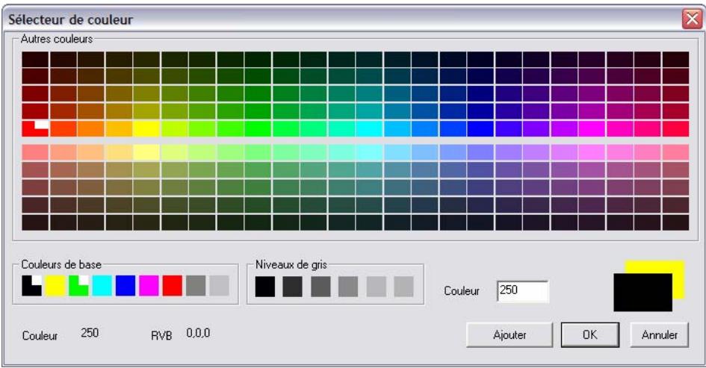Pick pale pastel cyan swatch in Autres couleurs
Image resolution: width=706 pixels, height=368 pixels.
pos(369,152)
